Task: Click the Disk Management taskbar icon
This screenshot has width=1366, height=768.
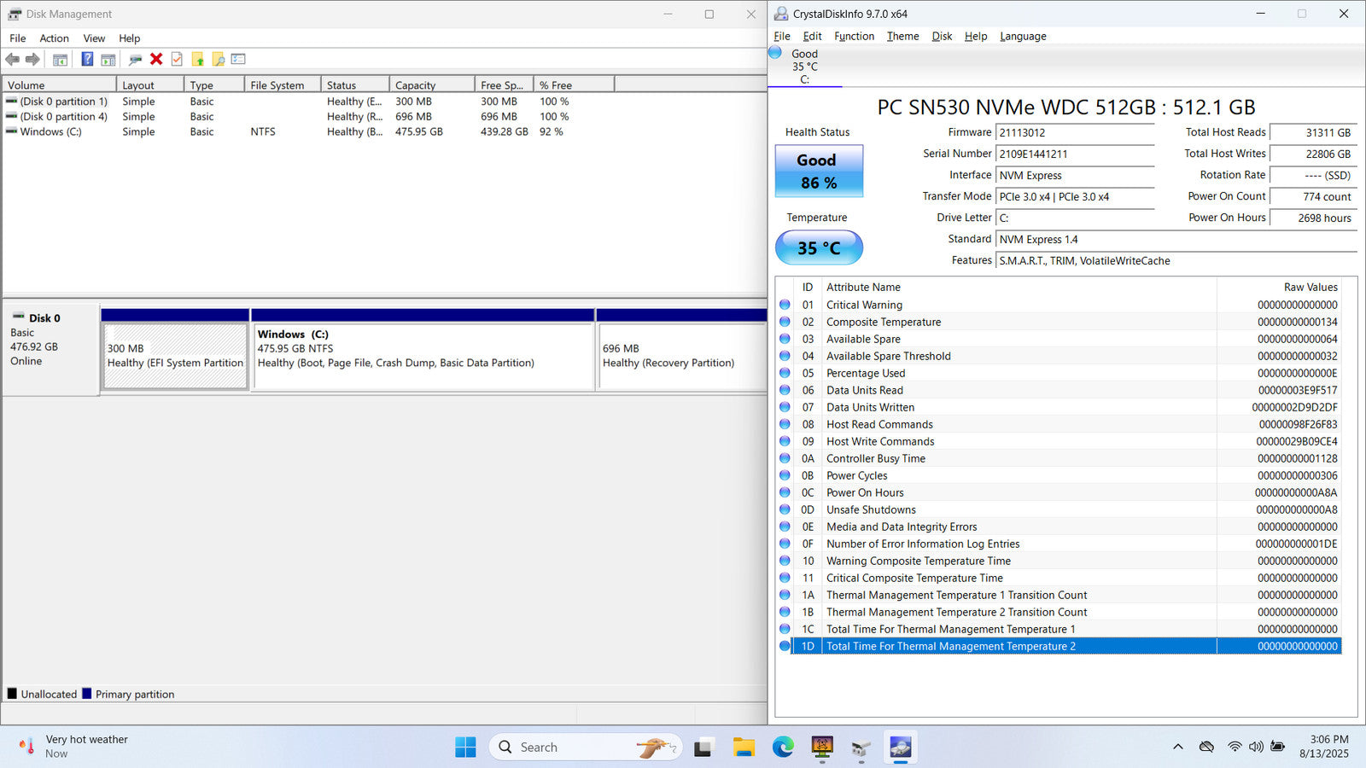Action: pyautogui.click(x=861, y=748)
